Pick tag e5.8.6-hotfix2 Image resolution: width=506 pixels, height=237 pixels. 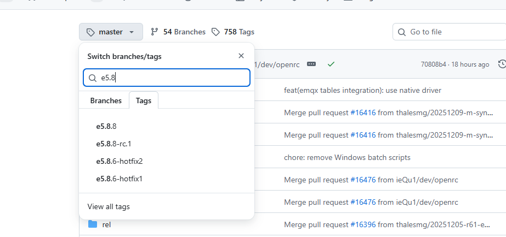[x=119, y=161]
